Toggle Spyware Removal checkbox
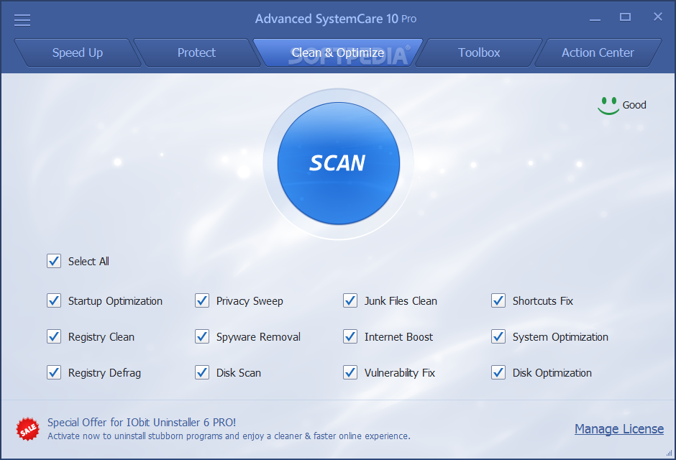This screenshot has width=676, height=460. tap(202, 336)
